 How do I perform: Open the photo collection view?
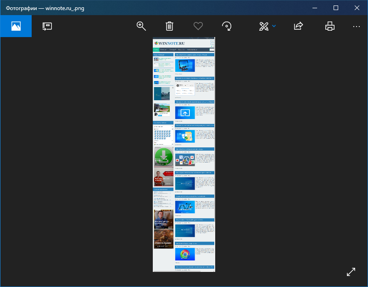pyautogui.click(x=16, y=26)
